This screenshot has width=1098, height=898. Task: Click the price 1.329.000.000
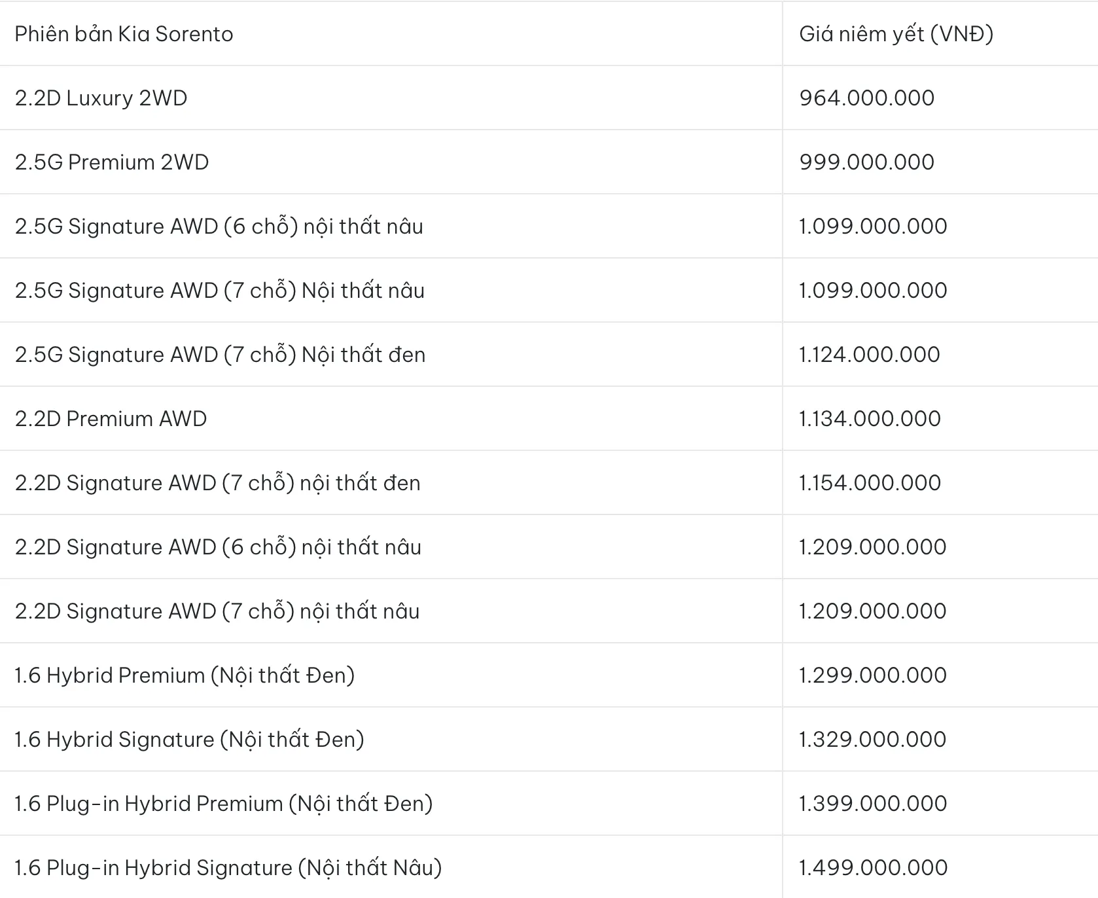[x=872, y=740]
